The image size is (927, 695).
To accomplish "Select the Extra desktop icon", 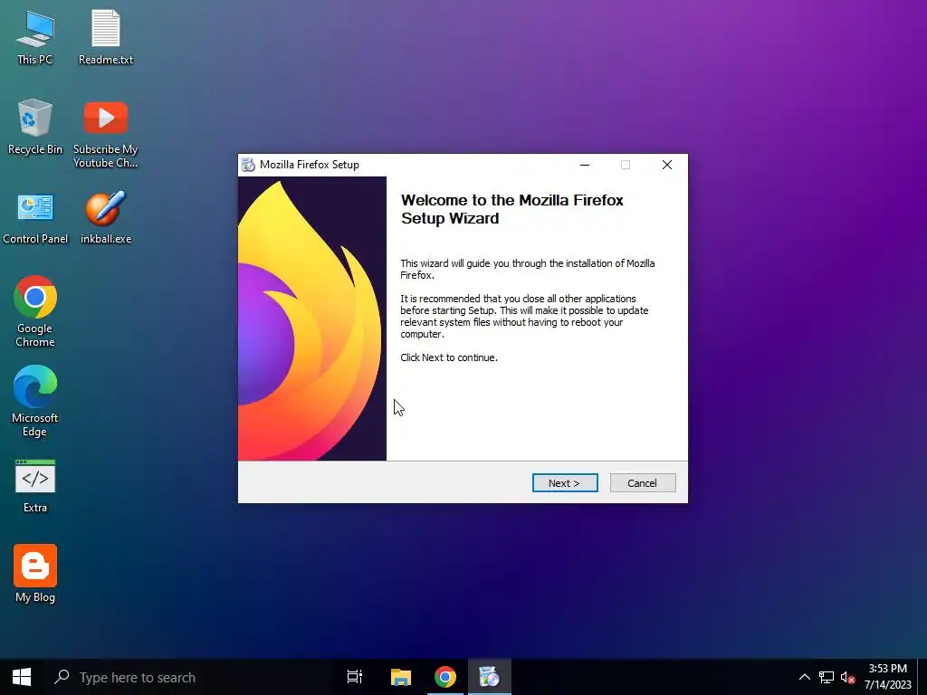I will (35, 486).
